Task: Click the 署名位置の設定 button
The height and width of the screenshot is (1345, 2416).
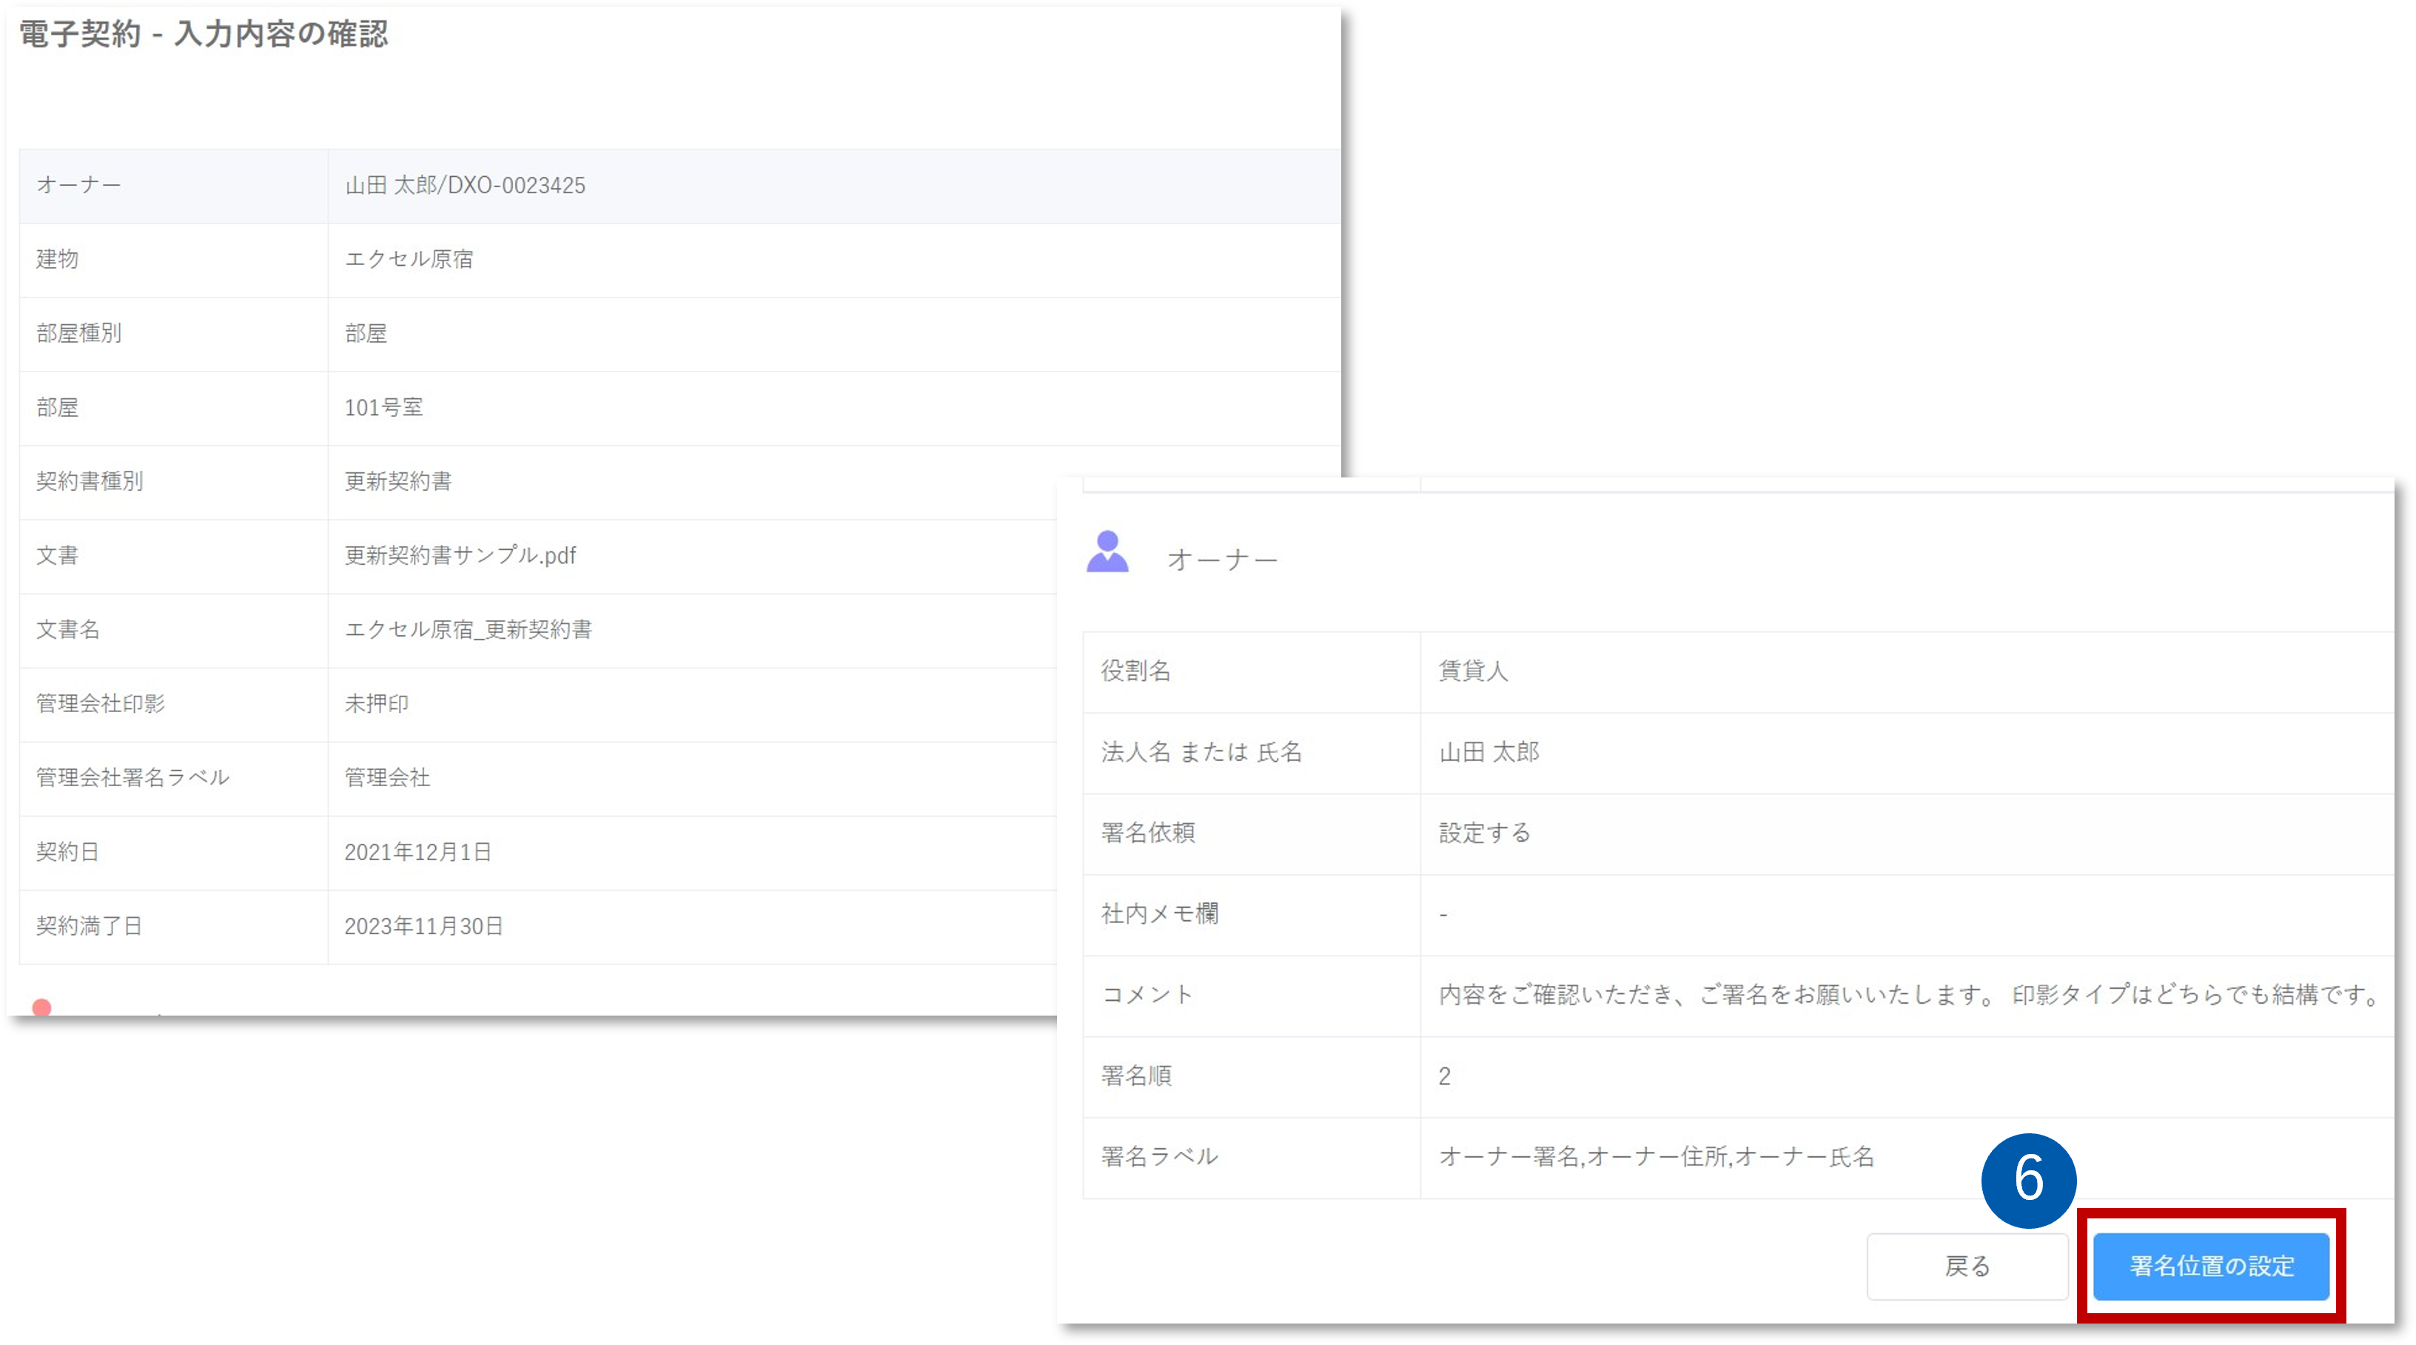Action: (2211, 1267)
